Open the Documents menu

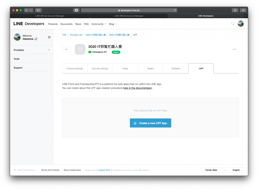coord(66,24)
